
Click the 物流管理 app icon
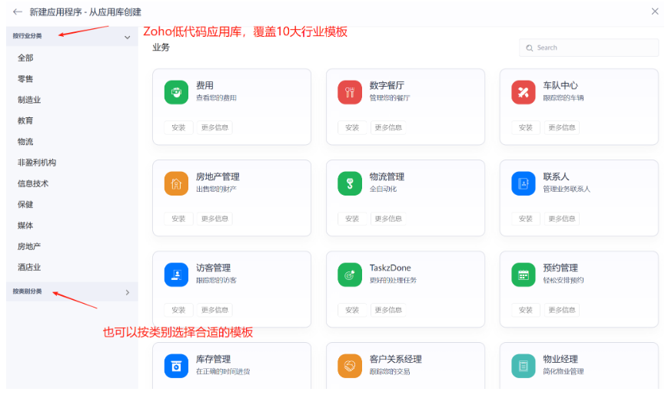350,183
